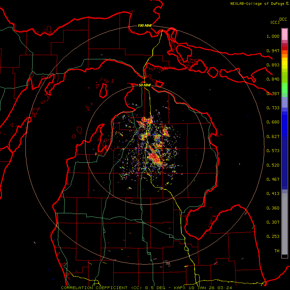
Task: Click the 0.520 scale value
Action: pyautogui.click(x=273, y=165)
